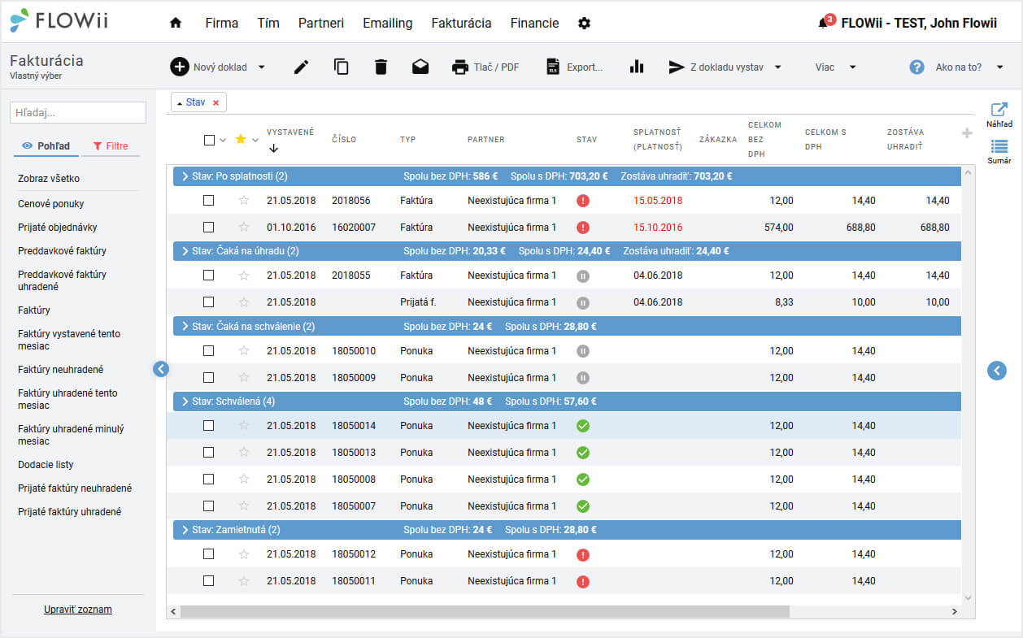Click the 'Tlač / PDF' button
The width and height of the screenshot is (1023, 638).
[485, 67]
